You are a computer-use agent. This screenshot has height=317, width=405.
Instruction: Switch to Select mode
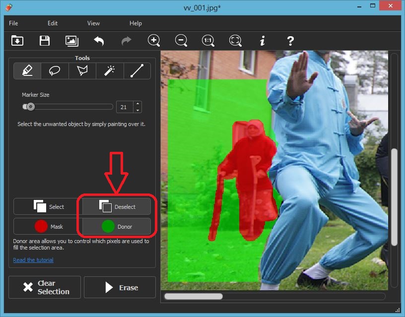(x=47, y=206)
